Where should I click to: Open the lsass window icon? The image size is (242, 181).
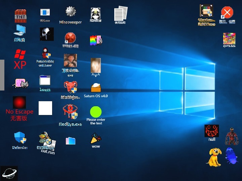coord(45,80)
